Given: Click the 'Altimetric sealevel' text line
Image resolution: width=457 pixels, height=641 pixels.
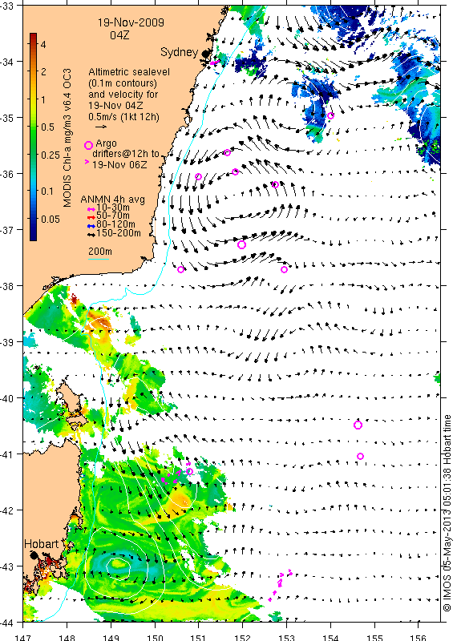Looking at the screenshot, I should coord(129,72).
